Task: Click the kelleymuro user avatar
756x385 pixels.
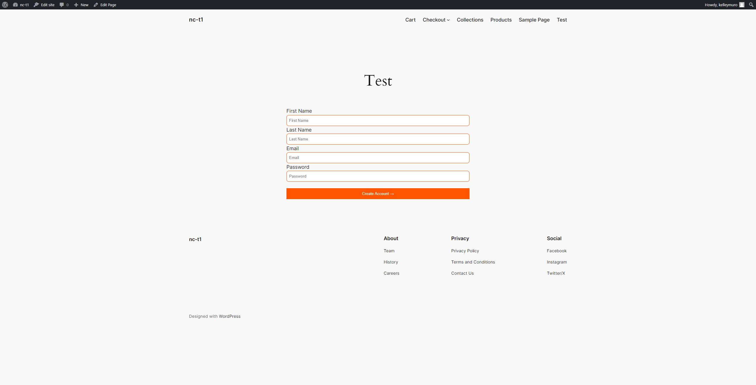Action: [x=742, y=5]
